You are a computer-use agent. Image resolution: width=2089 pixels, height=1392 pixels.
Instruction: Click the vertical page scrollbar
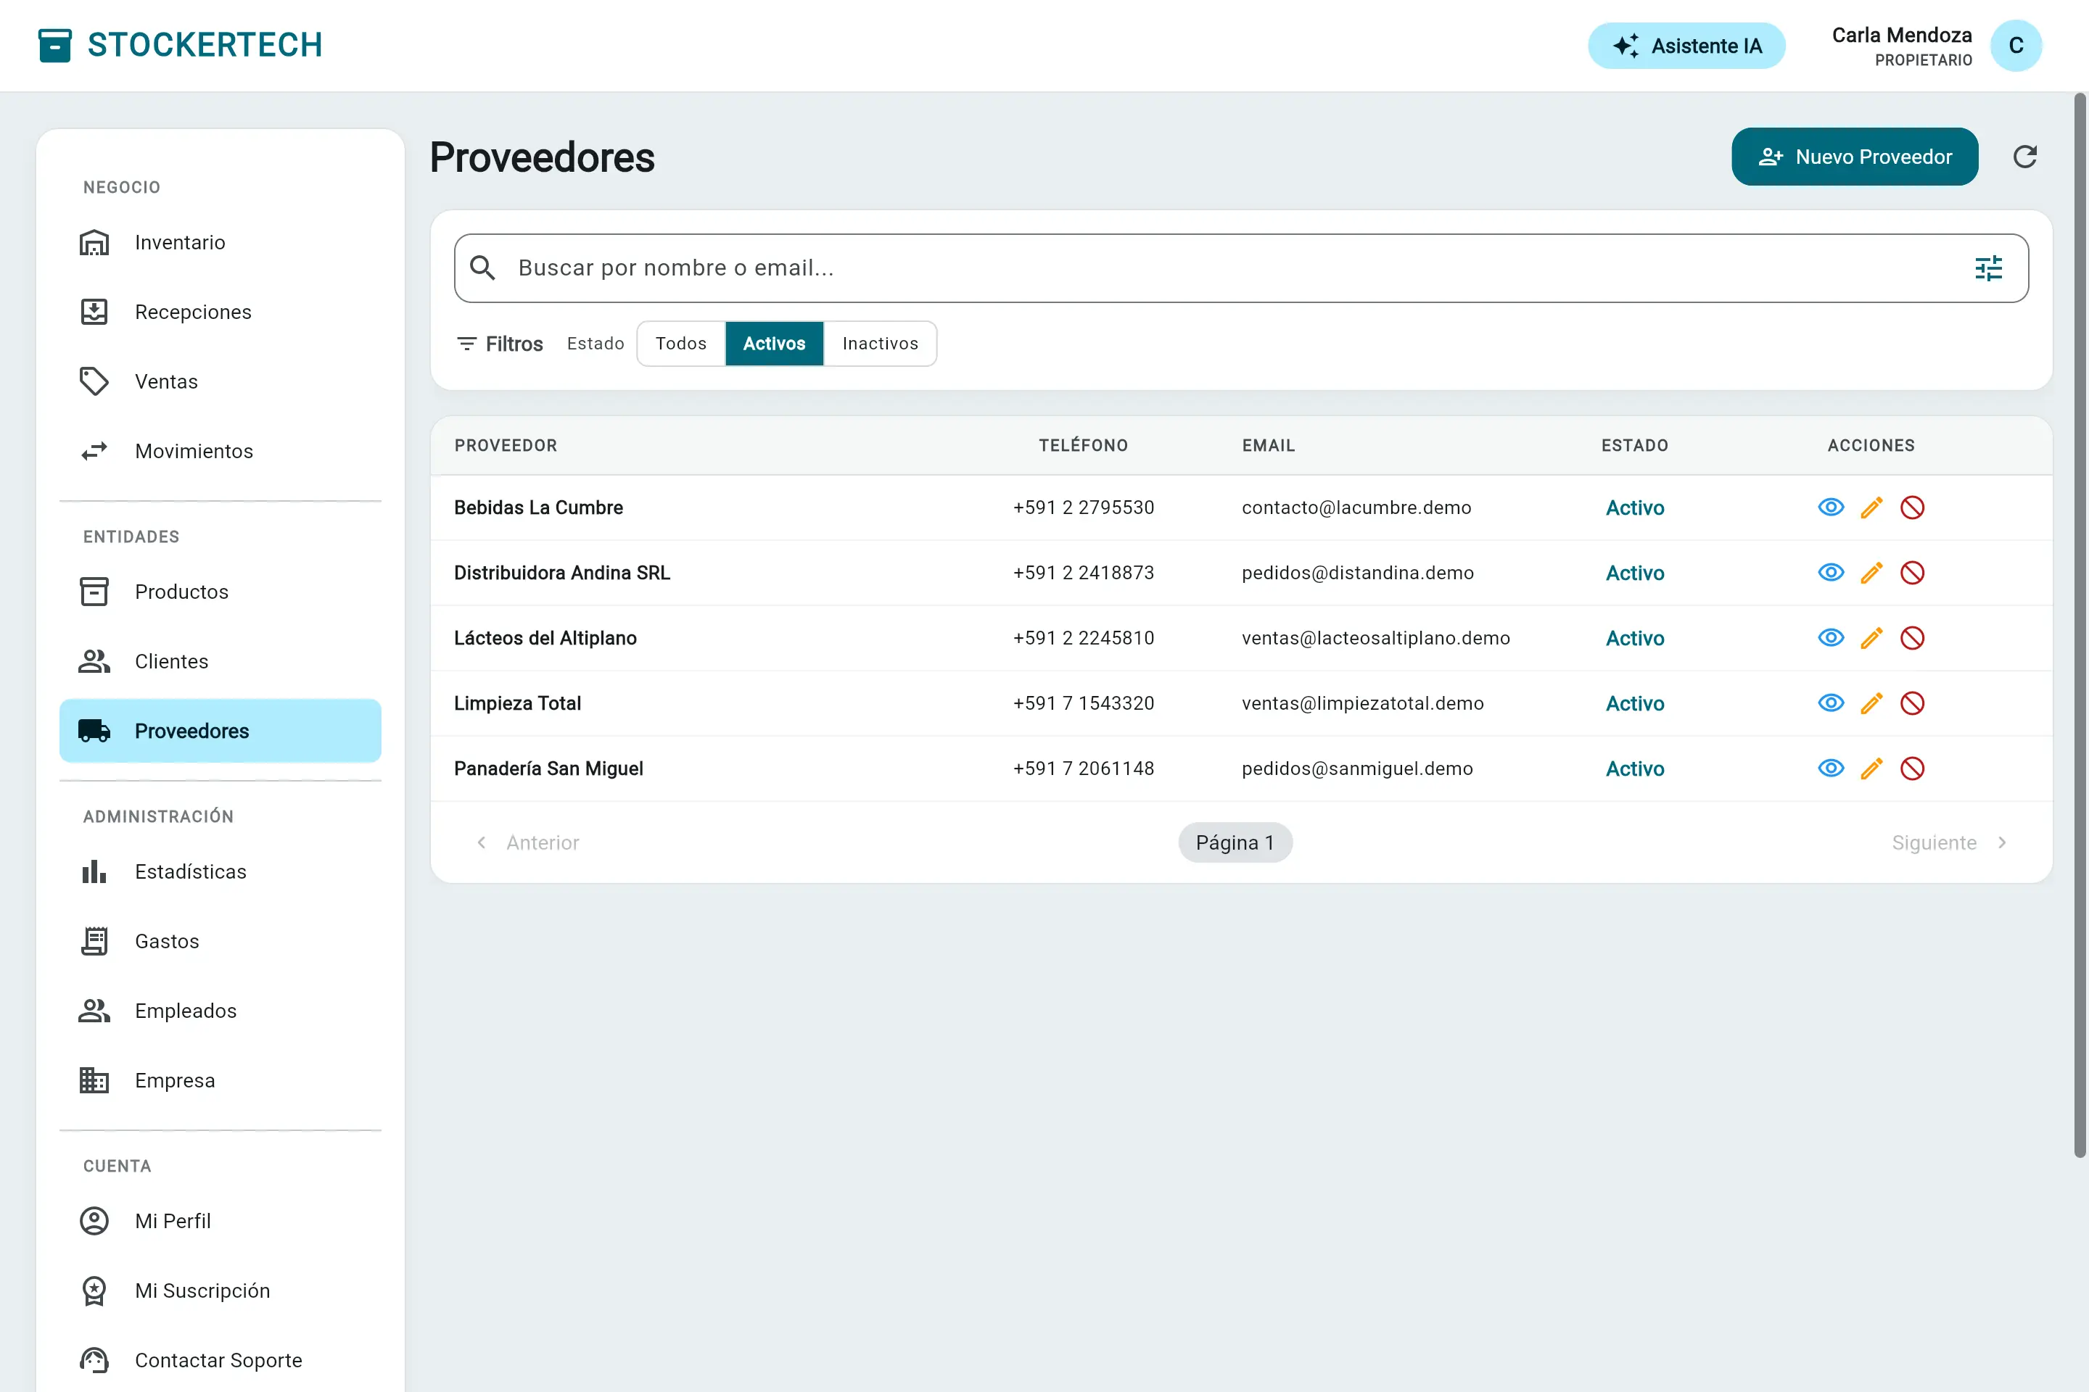2080,625
